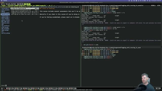Open the tmux_setup directory in ranger

pos(5,30)
